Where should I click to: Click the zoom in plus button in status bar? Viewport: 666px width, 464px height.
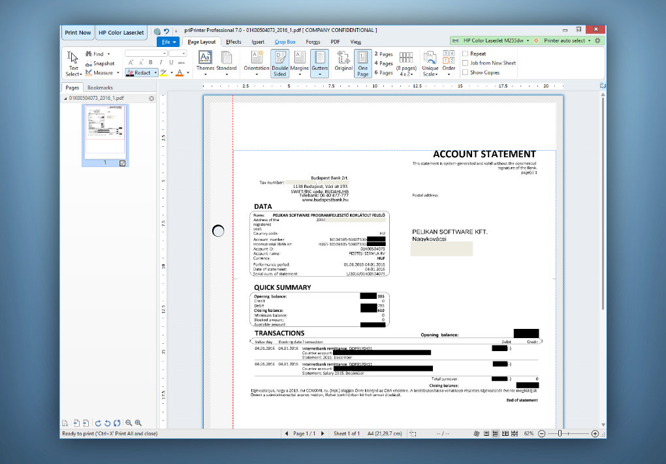point(595,433)
